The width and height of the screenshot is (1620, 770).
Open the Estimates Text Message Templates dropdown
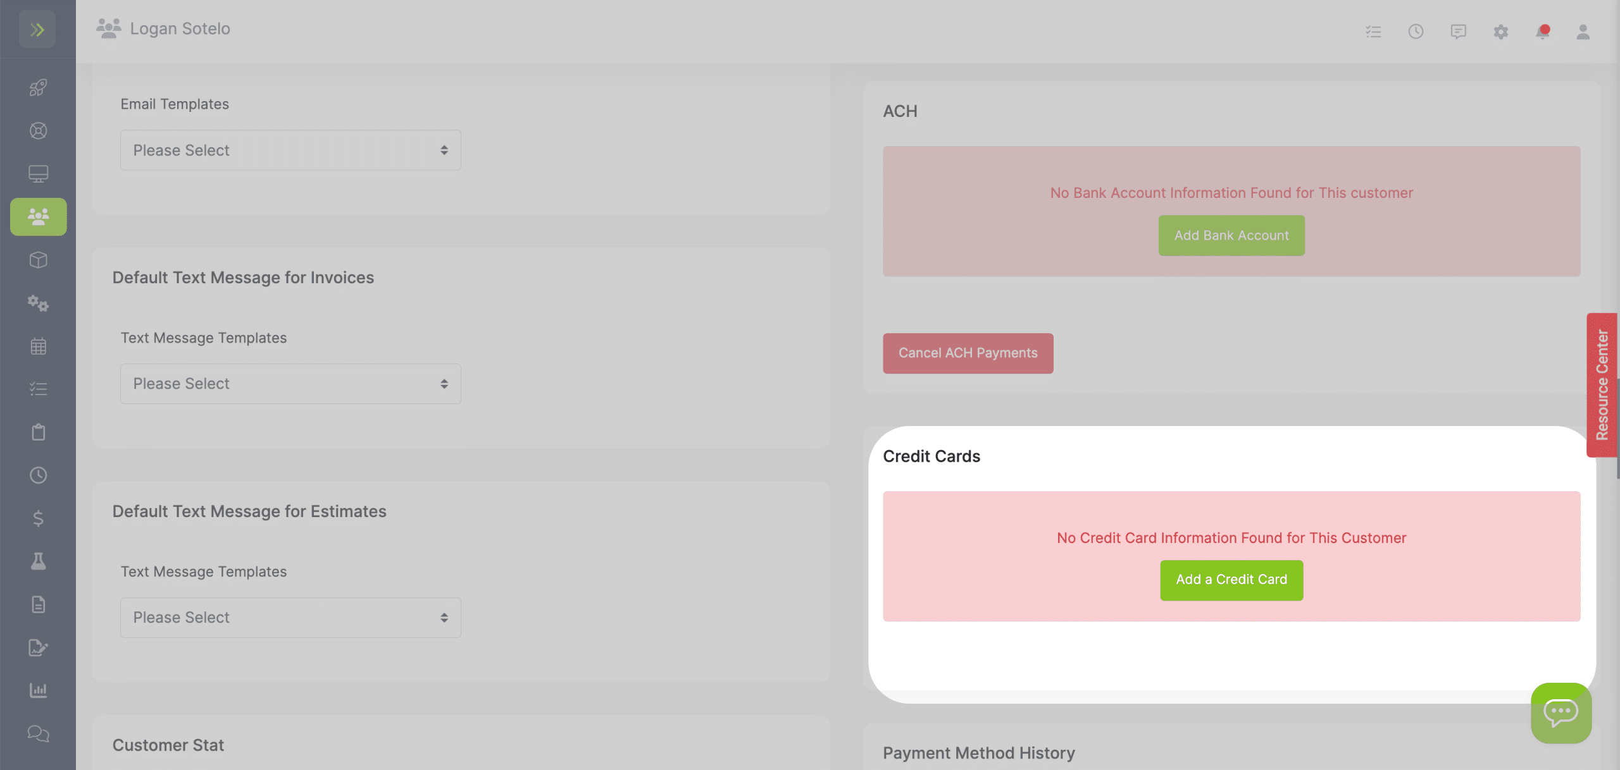(x=290, y=618)
